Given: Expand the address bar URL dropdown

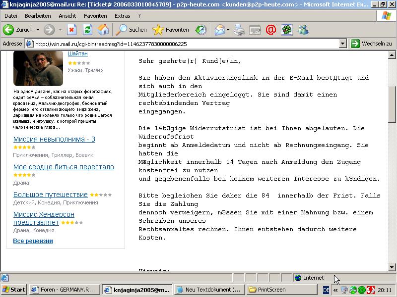Looking at the screenshot, I should 342,44.
